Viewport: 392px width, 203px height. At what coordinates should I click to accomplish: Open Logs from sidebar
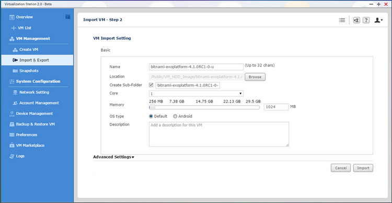coord(20,156)
